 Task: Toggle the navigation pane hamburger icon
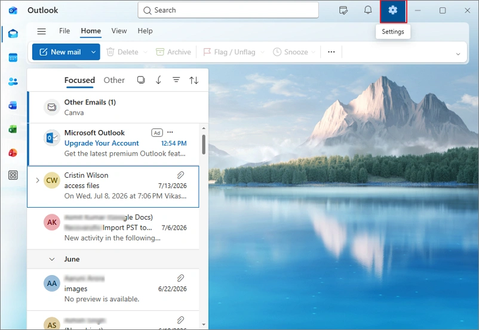click(x=42, y=31)
